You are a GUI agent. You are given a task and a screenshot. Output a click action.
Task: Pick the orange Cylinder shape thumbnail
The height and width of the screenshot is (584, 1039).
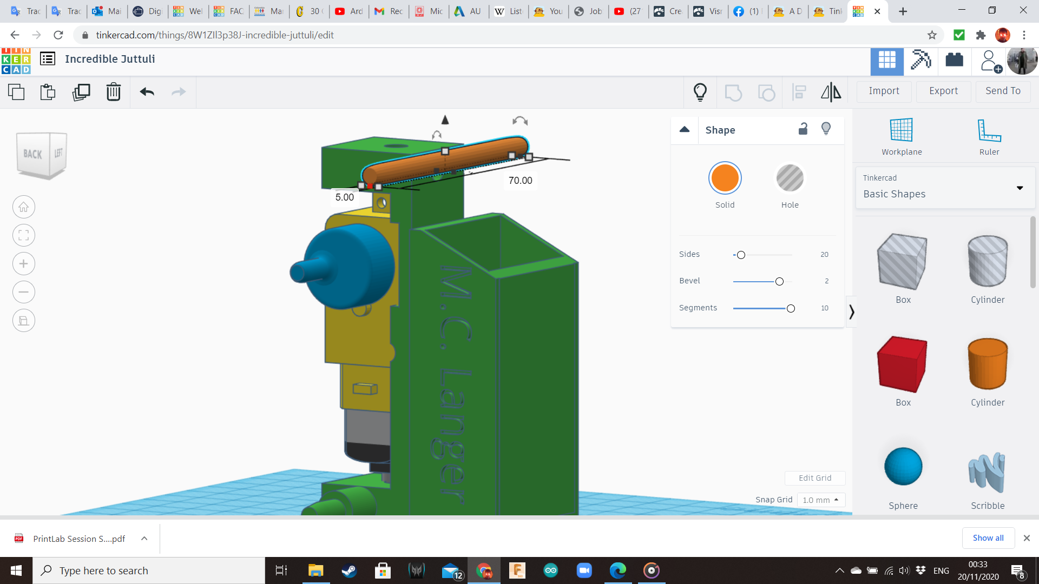coord(987,364)
